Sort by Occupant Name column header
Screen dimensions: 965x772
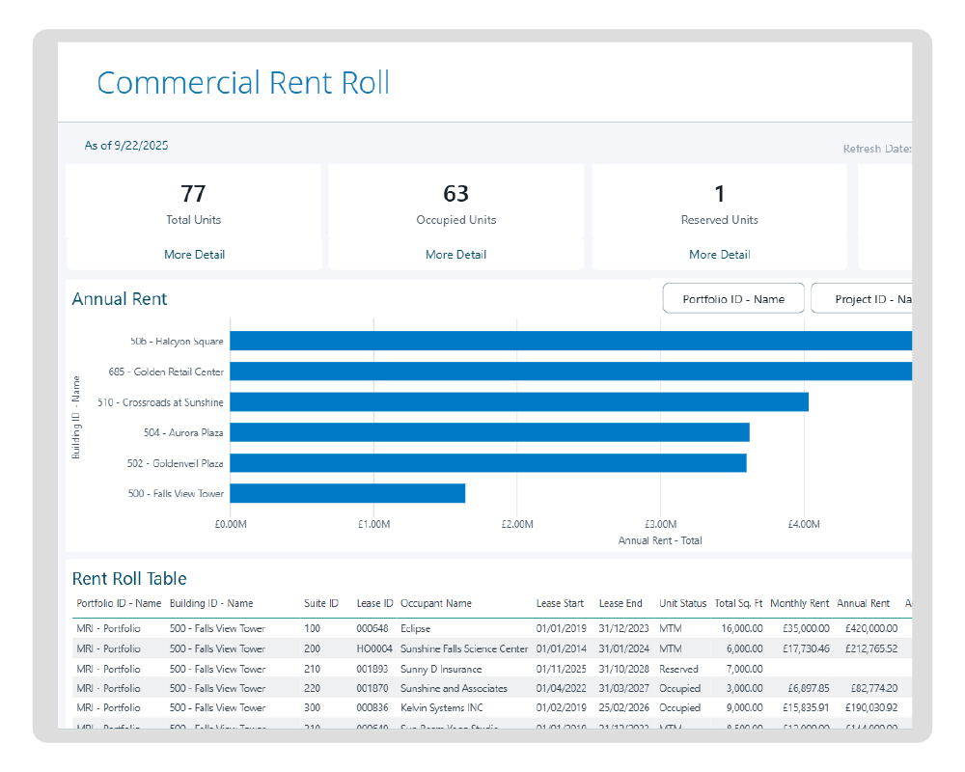436,604
